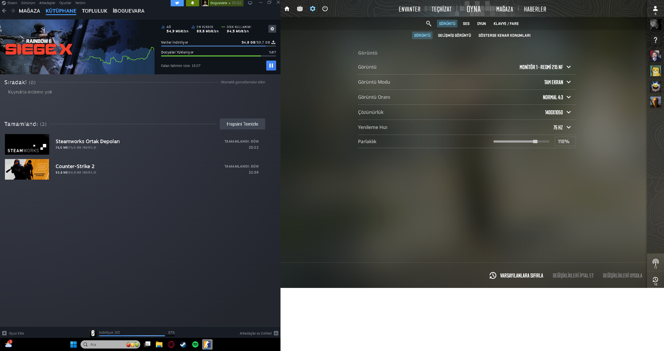Open the GÖSTERGE KENAR KONUMLARI sub-tab

[505, 35]
